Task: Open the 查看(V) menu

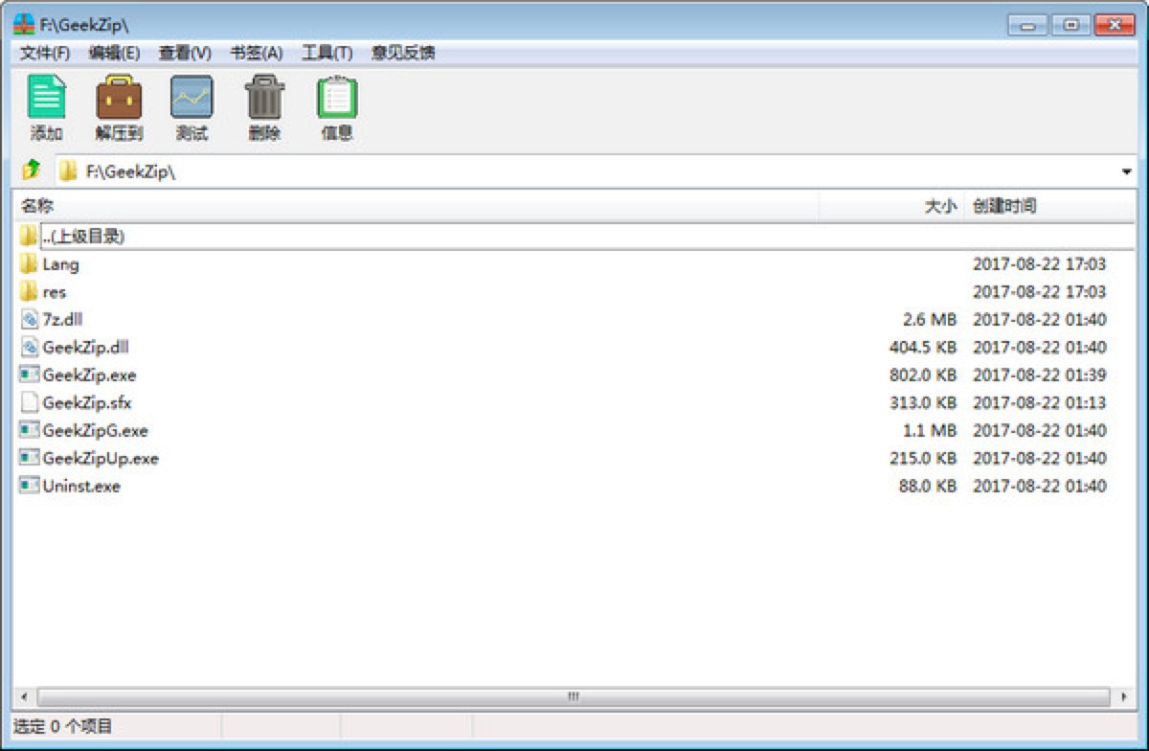Action: pos(185,53)
